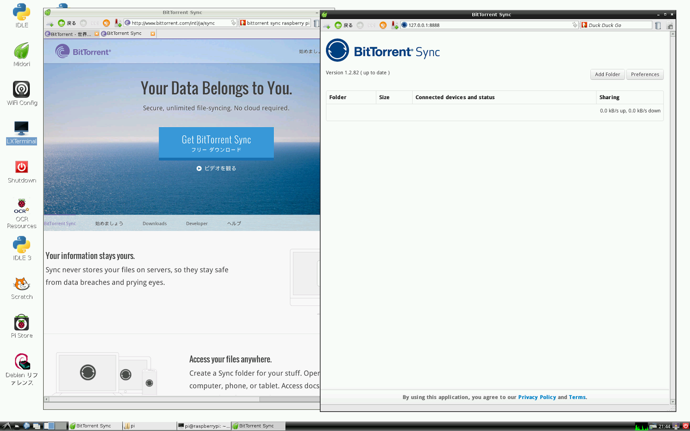
Task: Click the BitTorrent Sync logo in right window
Action: click(x=383, y=50)
